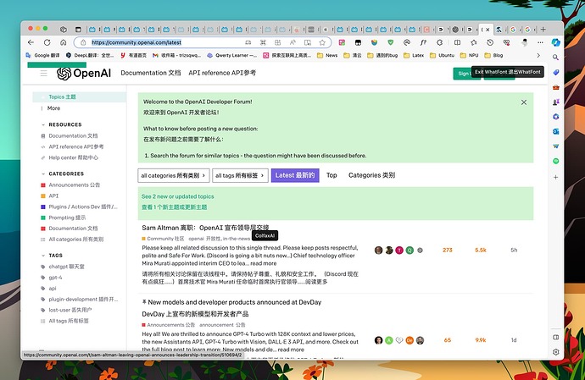Open Help center 帮助中心 sidebar link
This screenshot has height=380, width=585.
point(73,157)
